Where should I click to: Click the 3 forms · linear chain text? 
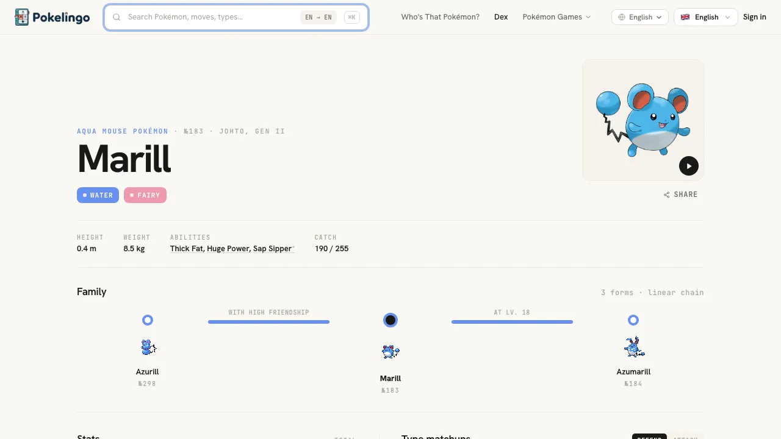pos(652,293)
